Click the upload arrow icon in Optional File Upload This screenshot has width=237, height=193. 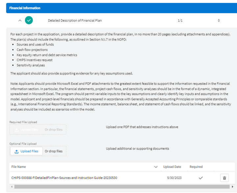coord(16,151)
